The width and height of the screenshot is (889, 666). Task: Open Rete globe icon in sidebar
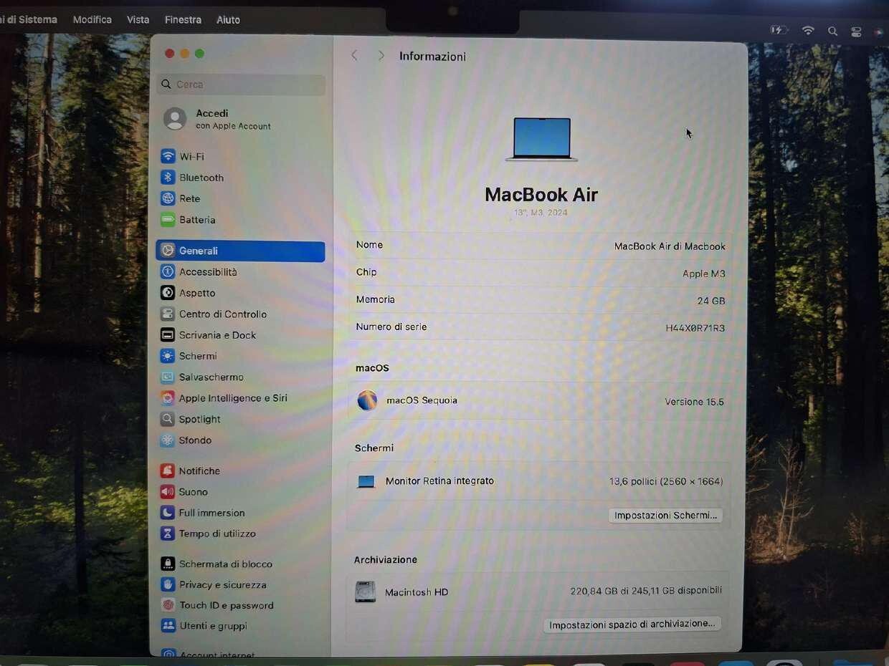coord(168,198)
